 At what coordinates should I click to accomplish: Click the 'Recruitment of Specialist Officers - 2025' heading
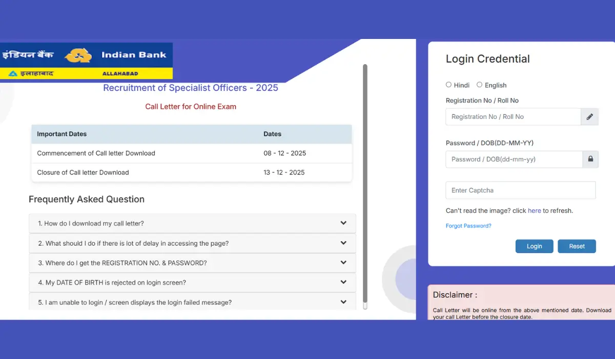pyautogui.click(x=191, y=88)
